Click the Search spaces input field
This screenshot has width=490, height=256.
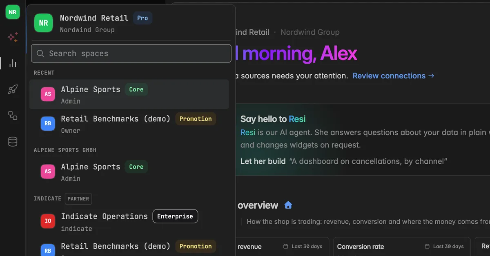[131, 53]
